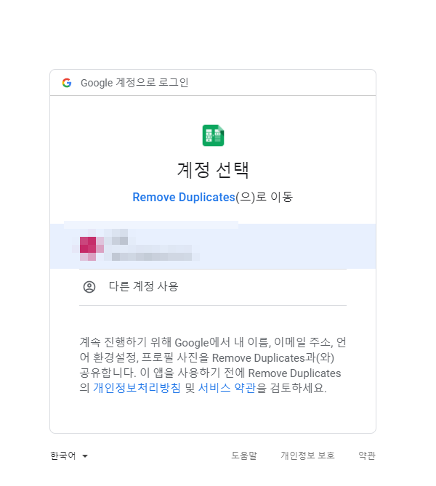
Task: Open the Remove Duplicates app link
Action: (x=184, y=197)
